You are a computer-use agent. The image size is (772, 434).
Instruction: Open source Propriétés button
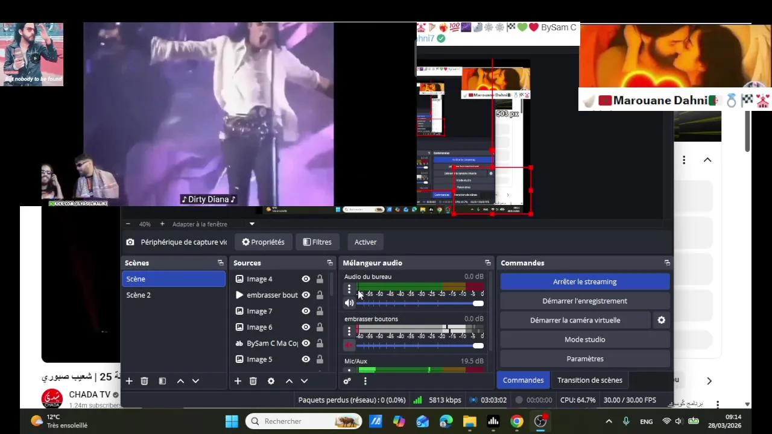[263, 242]
